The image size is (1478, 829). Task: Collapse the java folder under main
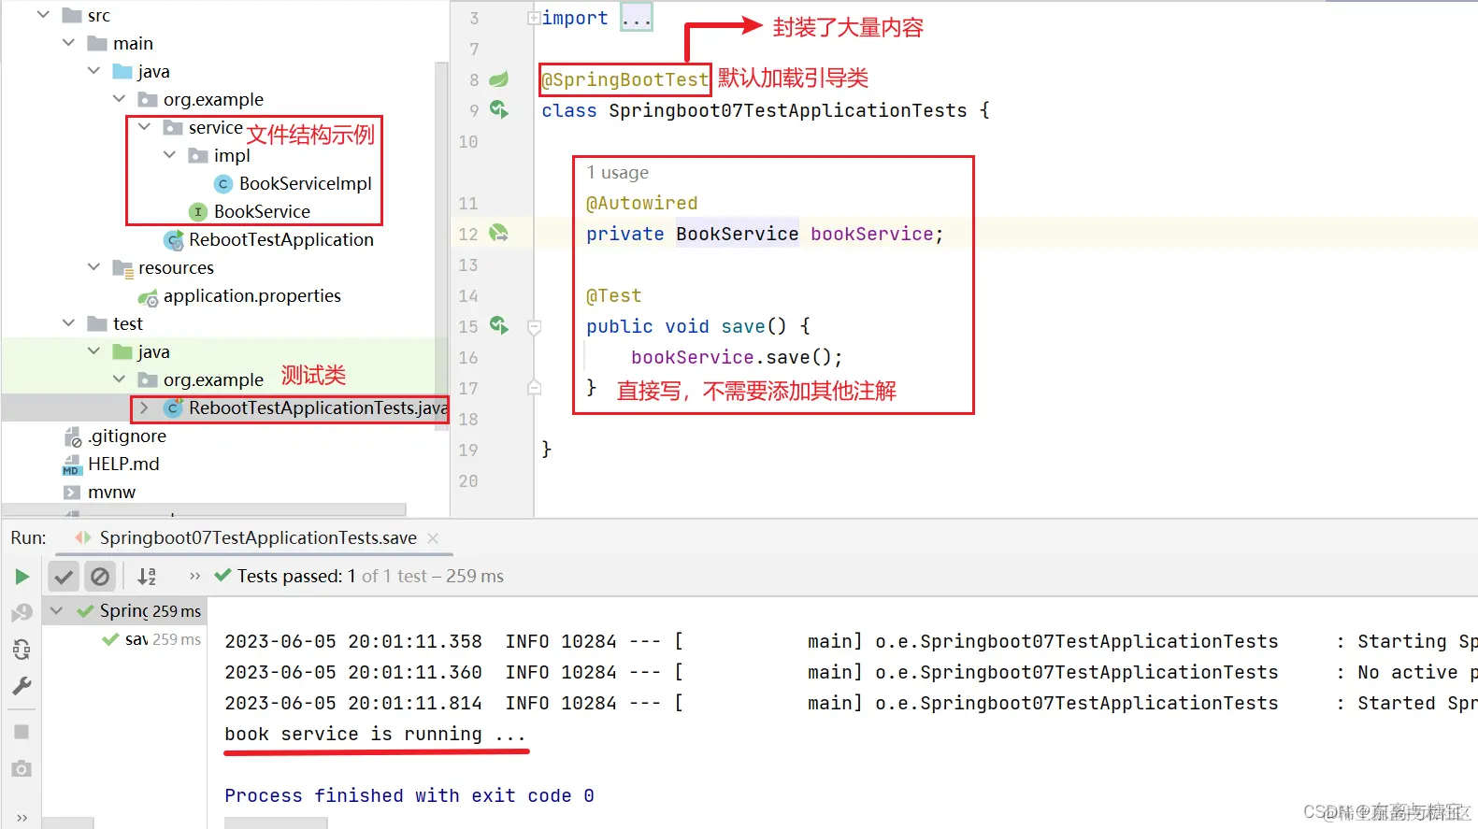pos(93,71)
